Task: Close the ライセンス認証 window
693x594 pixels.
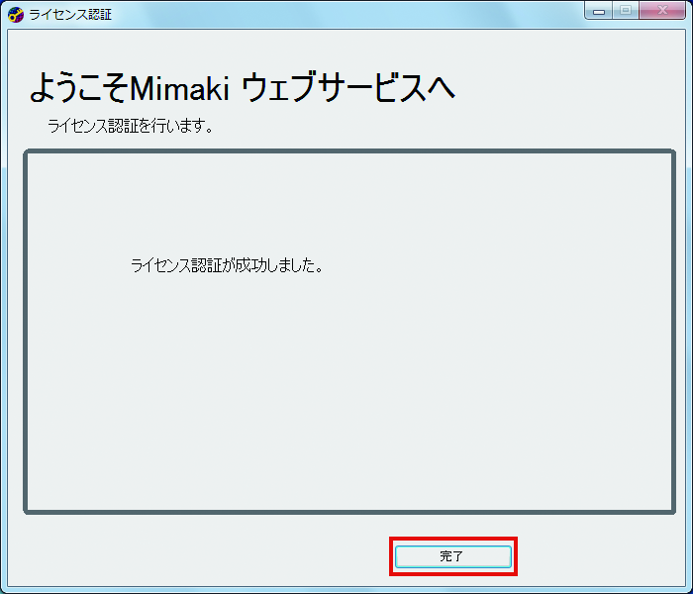Action: (662, 11)
